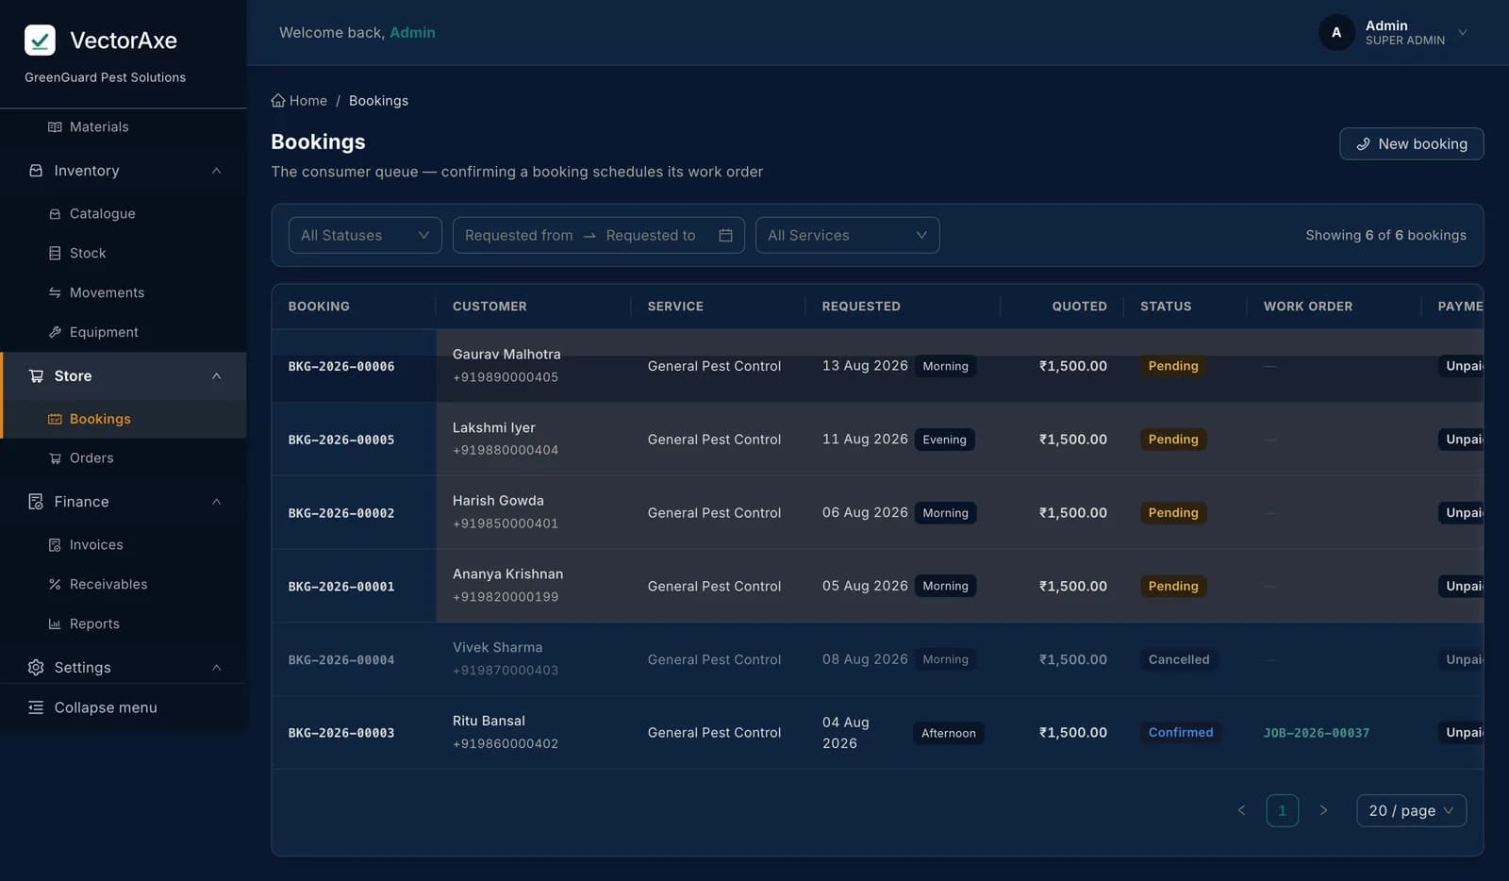Screen dimensions: 1509x881
Task: Click the Reports chart icon
Action: click(55, 624)
